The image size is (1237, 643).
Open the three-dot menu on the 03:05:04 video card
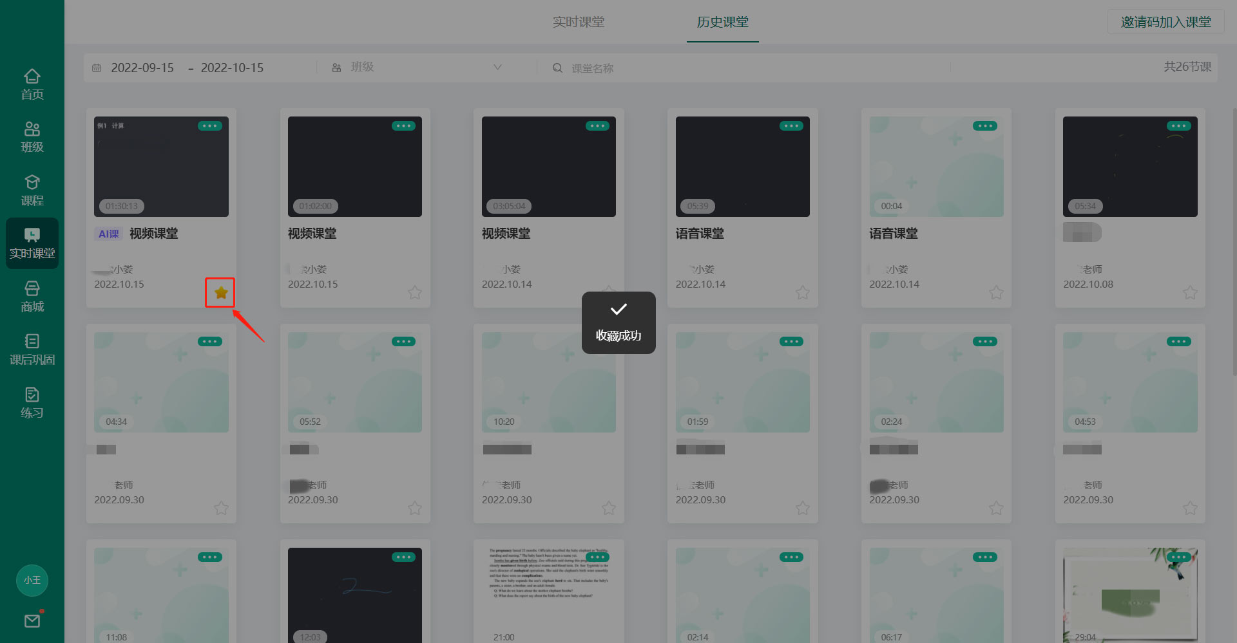coord(597,126)
